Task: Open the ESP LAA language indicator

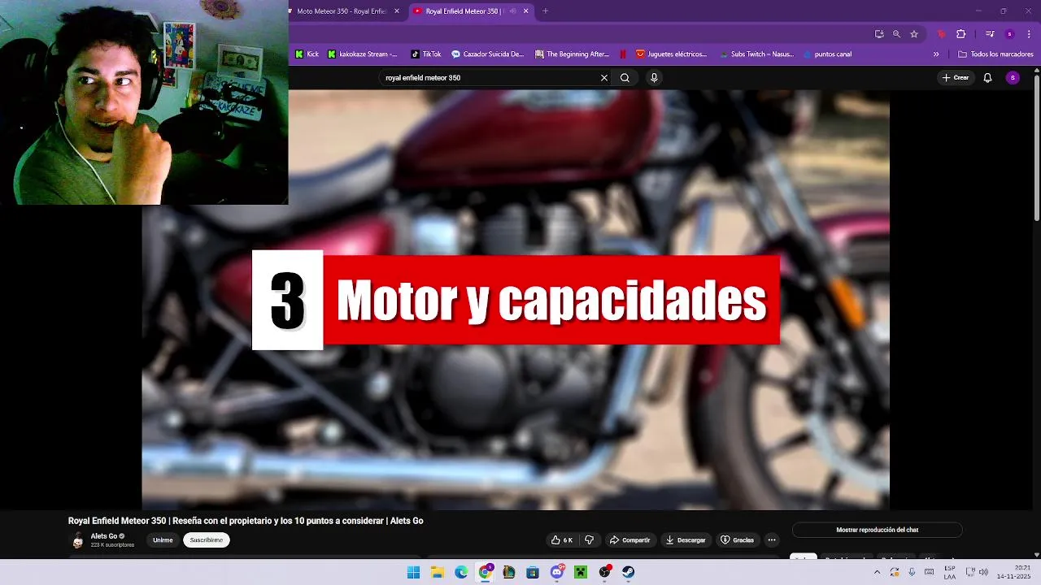Action: point(950,572)
